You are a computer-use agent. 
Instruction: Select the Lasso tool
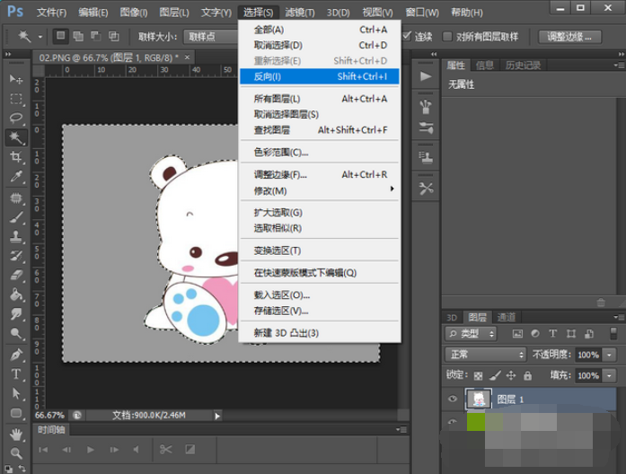[16, 118]
